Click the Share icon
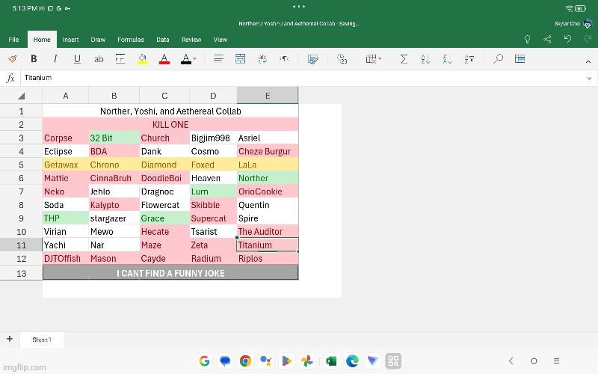 point(547,40)
